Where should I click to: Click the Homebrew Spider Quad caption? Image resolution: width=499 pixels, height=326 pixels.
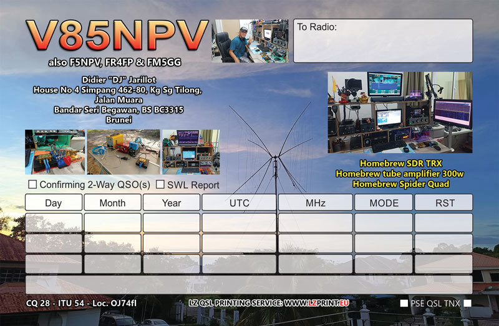click(x=400, y=184)
